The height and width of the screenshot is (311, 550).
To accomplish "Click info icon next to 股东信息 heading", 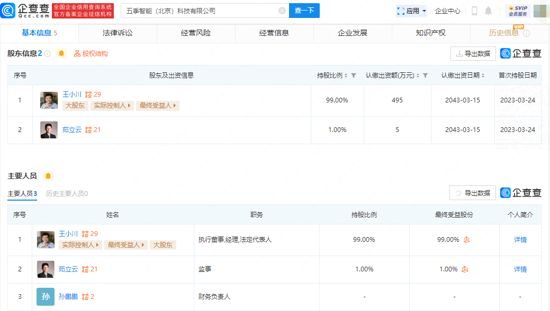I will pos(47,53).
